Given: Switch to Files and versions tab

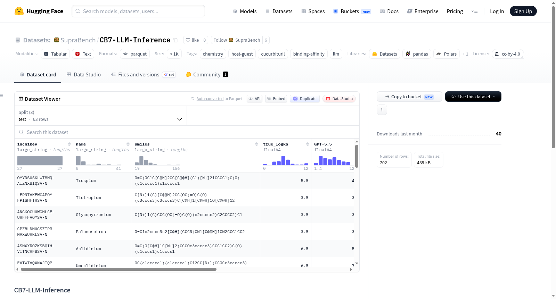Looking at the screenshot, I should 143,75.
